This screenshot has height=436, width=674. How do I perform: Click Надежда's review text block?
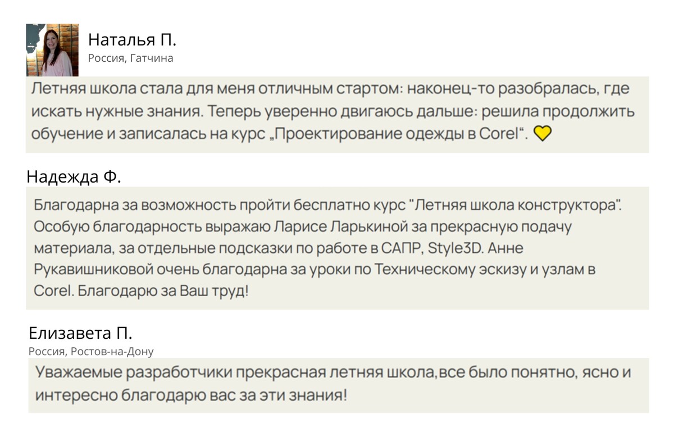pos(337,248)
